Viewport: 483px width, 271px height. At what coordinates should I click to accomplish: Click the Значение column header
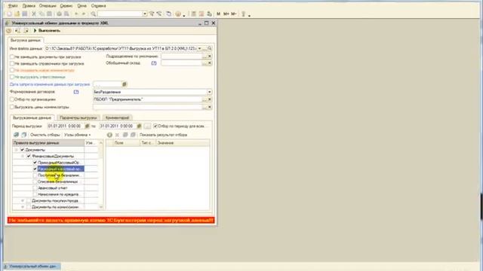(x=183, y=143)
